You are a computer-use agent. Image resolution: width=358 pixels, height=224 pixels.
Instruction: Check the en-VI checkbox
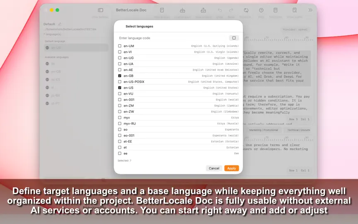point(120,52)
